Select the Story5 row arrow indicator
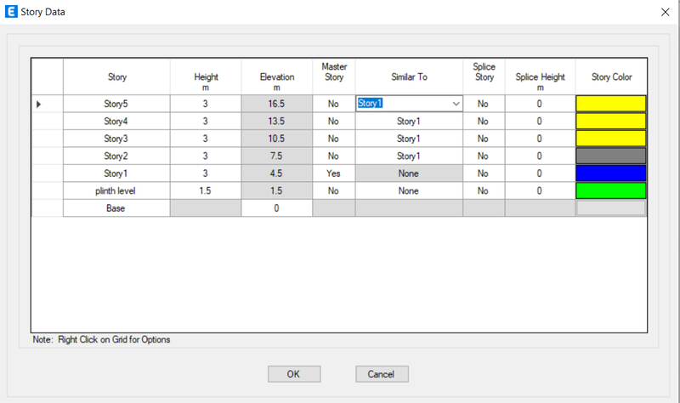 38,104
